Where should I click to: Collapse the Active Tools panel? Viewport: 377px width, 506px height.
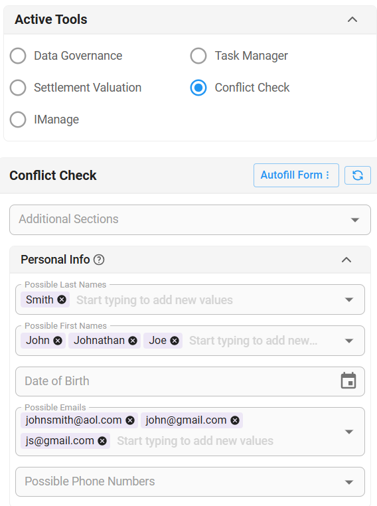(352, 20)
